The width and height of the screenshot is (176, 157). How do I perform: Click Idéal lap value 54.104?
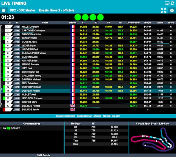(x=114, y=144)
